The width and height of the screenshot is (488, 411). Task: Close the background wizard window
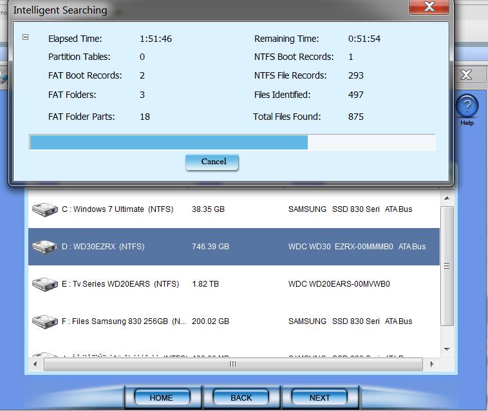coord(466,75)
